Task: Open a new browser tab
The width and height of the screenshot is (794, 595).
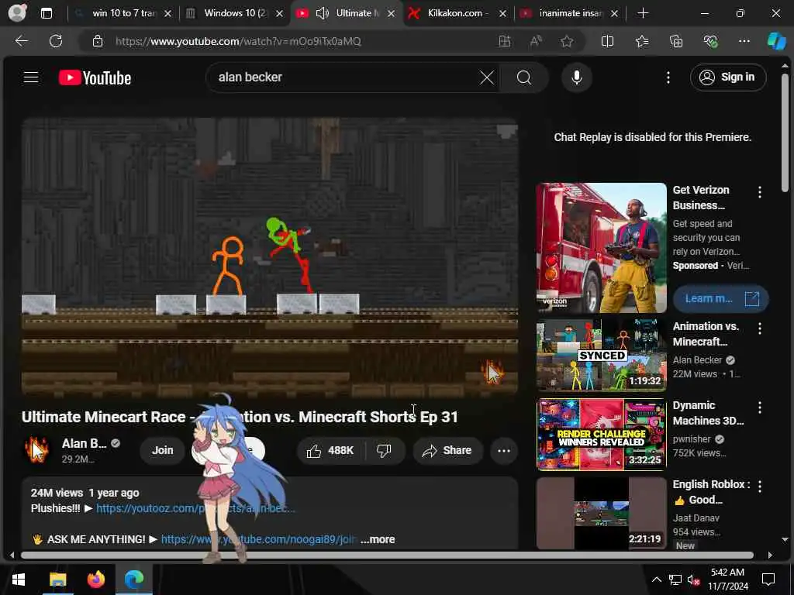Action: pos(643,13)
